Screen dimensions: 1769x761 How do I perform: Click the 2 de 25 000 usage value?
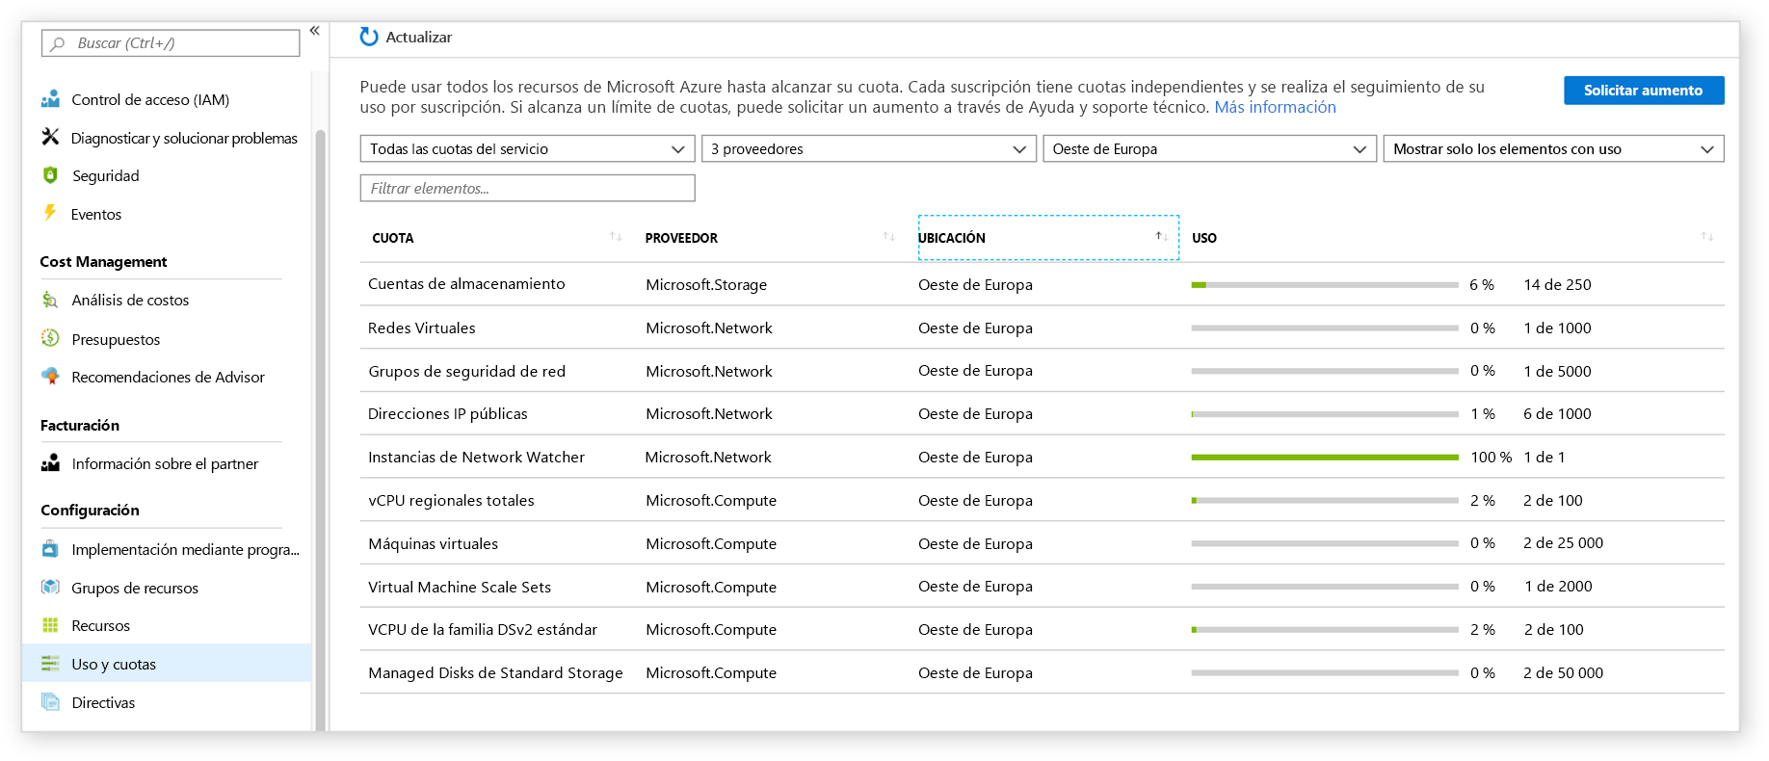pos(1563,543)
